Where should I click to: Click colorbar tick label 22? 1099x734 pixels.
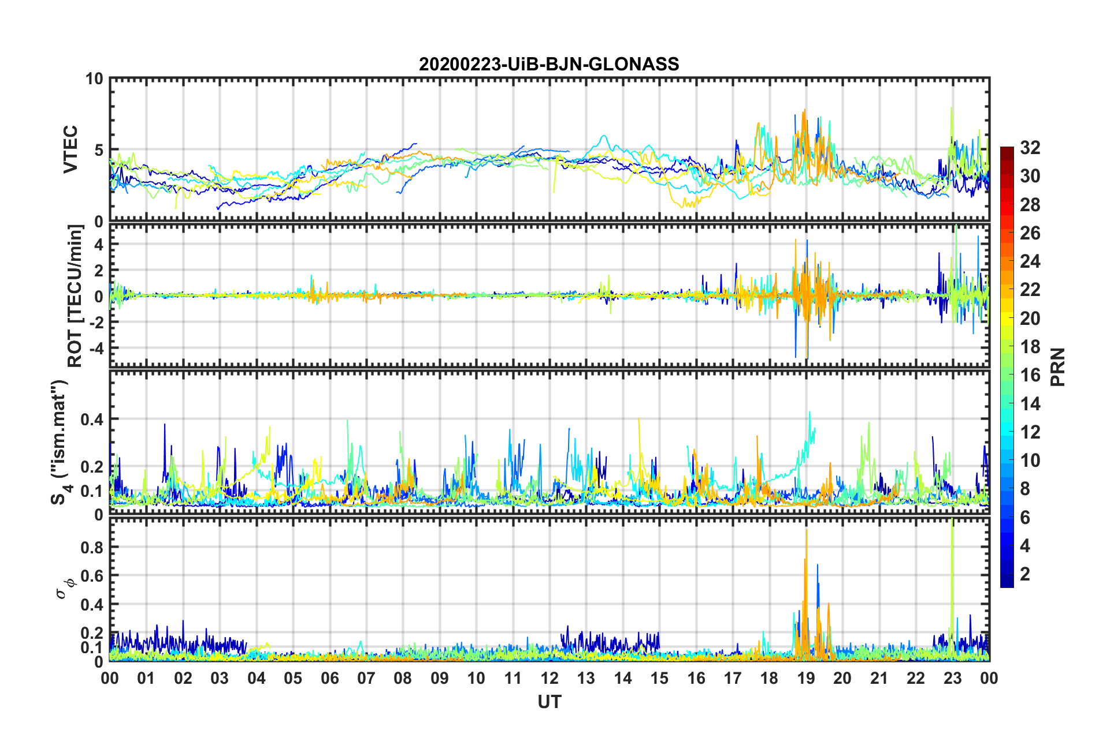point(1030,290)
